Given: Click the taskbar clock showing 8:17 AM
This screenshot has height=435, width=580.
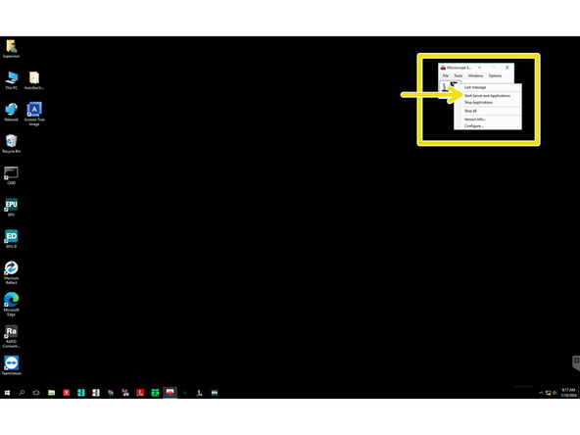Looking at the screenshot, I should 568,393.
